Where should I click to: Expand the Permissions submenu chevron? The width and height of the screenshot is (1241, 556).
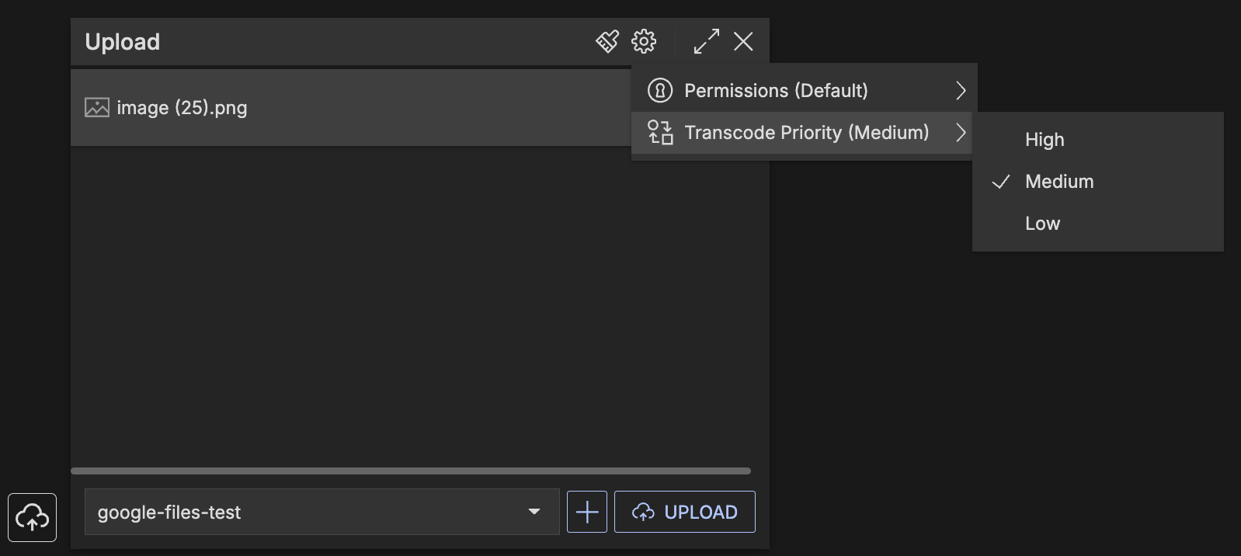point(961,91)
